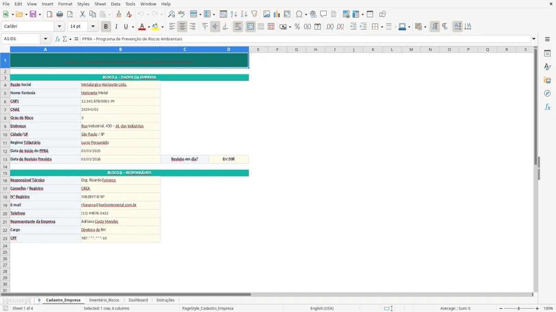Click the English (USA) language status
556x312 pixels.
pos(322,308)
